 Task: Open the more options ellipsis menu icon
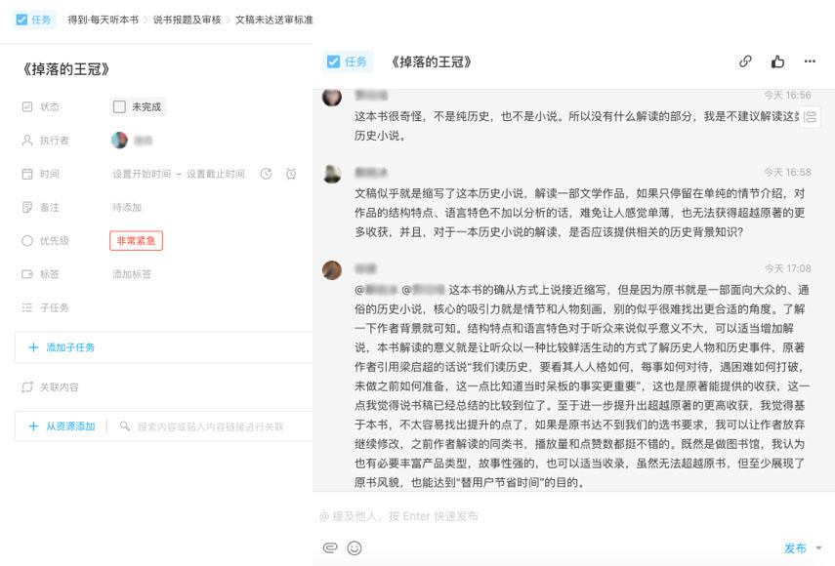811,61
